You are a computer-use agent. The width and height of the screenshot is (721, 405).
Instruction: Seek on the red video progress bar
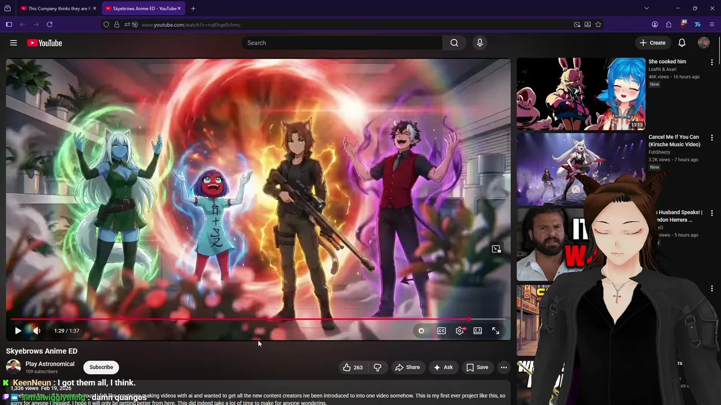click(x=258, y=319)
